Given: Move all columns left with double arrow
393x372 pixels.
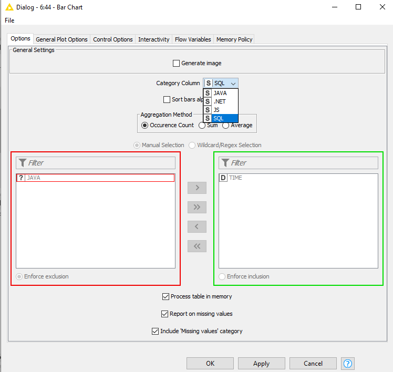Looking at the screenshot, I should coord(197,246).
